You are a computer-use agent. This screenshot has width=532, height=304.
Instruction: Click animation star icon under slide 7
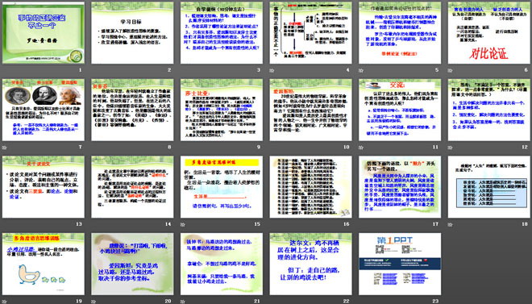point(5,148)
